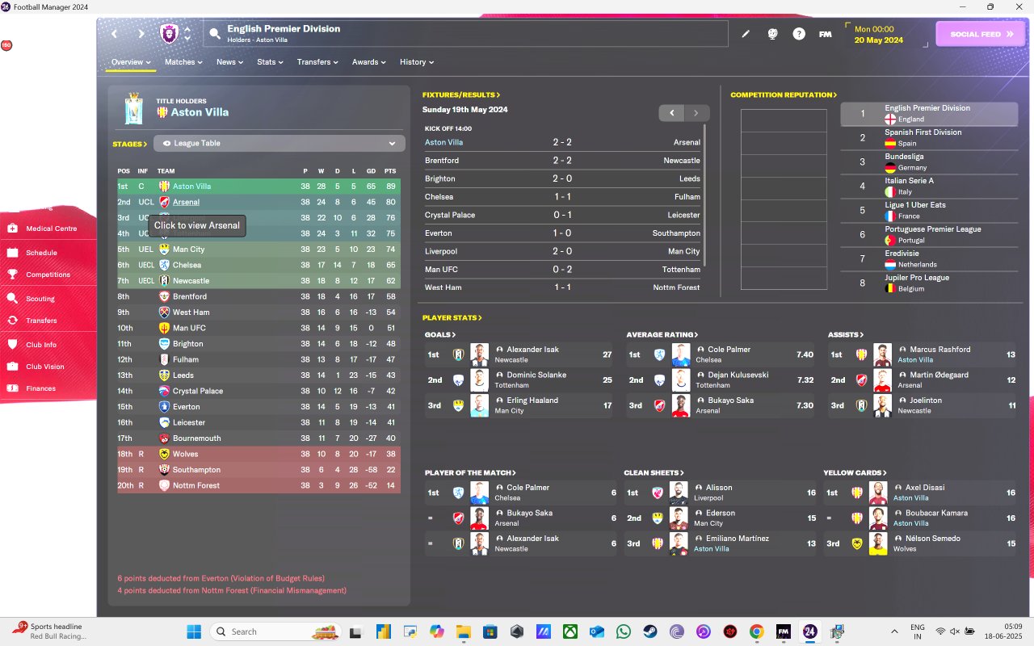The height and width of the screenshot is (646, 1034).
Task: Open the Social Feed panel
Action: pyautogui.click(x=980, y=34)
